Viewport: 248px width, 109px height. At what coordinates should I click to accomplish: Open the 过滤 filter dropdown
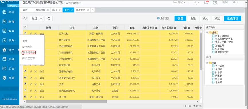click(x=36, y=19)
